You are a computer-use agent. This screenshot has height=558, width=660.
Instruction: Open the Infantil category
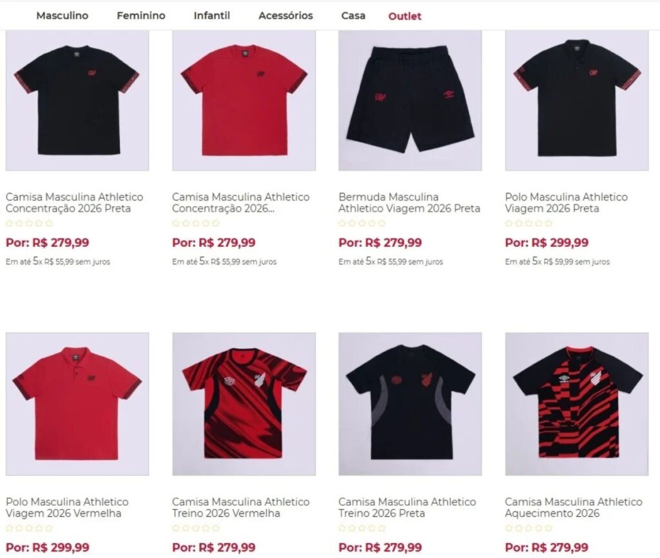pyautogui.click(x=211, y=16)
